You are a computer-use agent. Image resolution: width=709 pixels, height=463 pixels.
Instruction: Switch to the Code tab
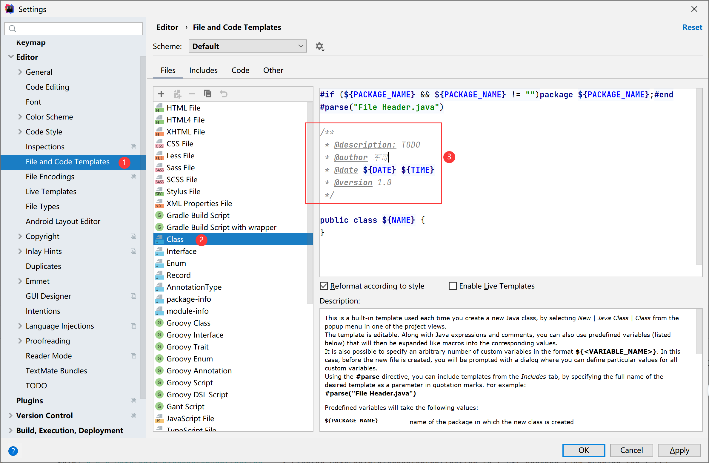click(x=240, y=70)
